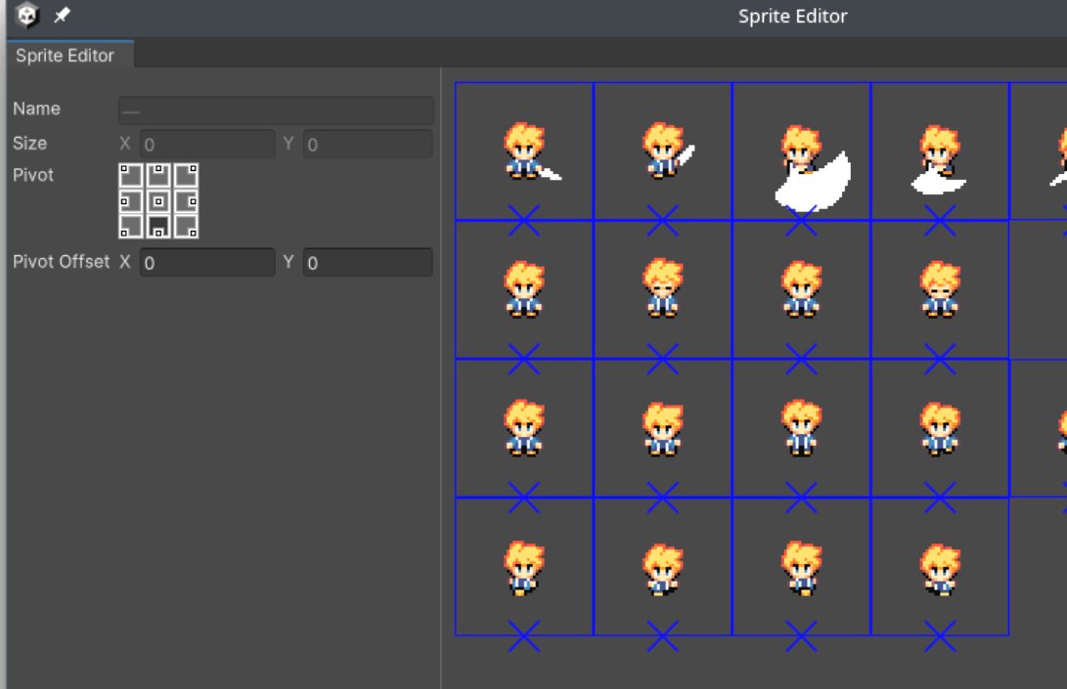Set pivot to top-left
This screenshot has height=689, width=1067.
click(x=131, y=175)
